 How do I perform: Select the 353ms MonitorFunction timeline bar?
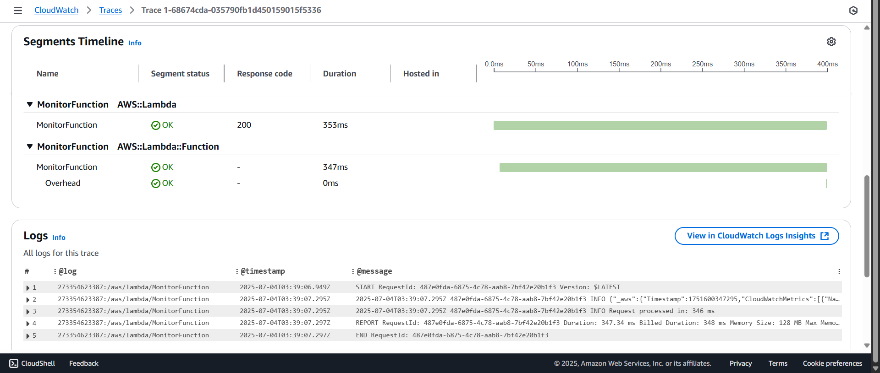coord(660,125)
